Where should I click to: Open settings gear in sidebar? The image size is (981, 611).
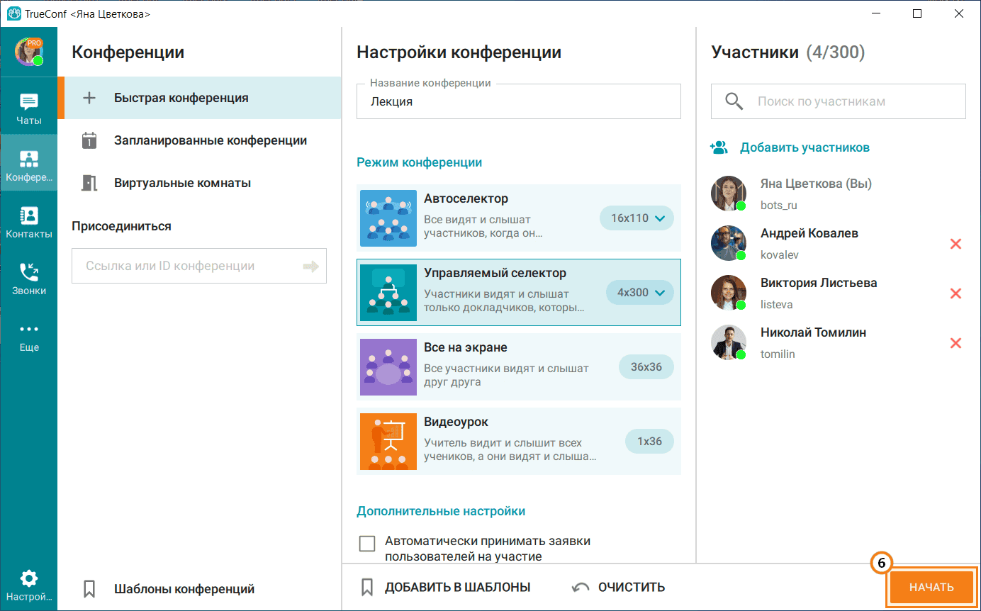[x=28, y=585]
